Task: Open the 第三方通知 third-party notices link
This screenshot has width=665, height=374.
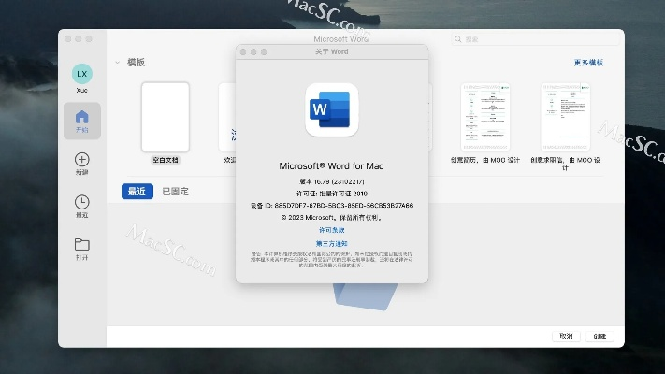Action: tap(332, 243)
